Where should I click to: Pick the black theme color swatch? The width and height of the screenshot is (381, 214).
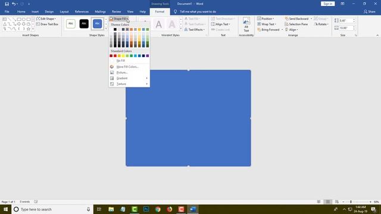115,29
